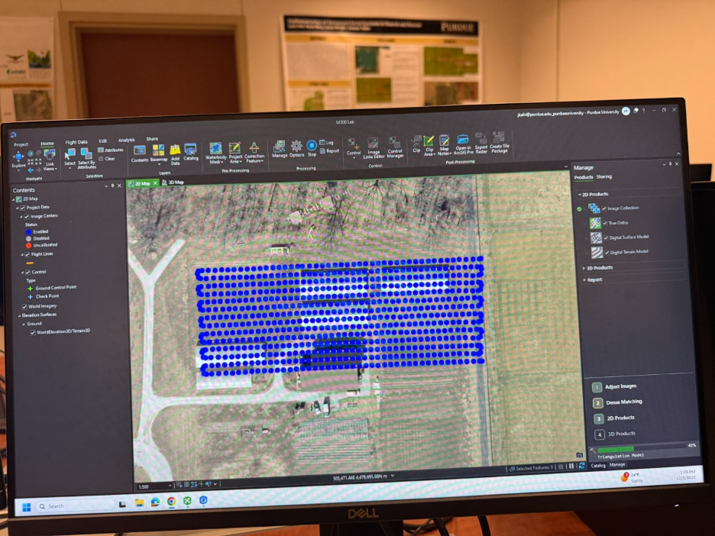Click the Windows taskbar Search box
The height and width of the screenshot is (536, 715).
(75, 505)
